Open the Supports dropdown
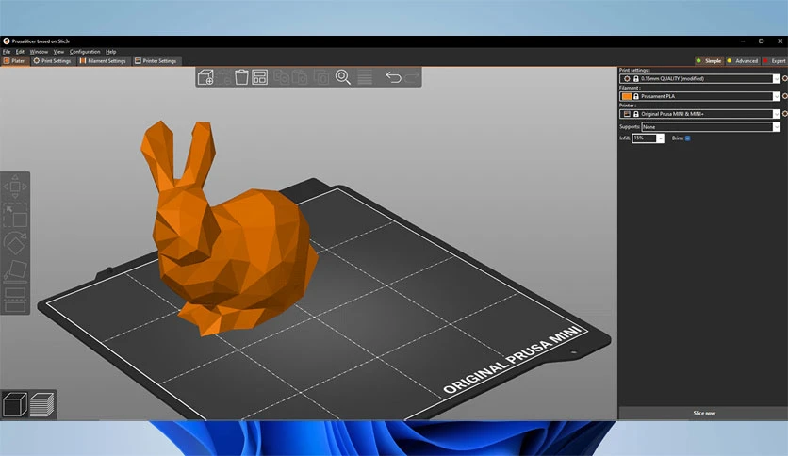Viewport: 788px width, 456px height. click(711, 127)
